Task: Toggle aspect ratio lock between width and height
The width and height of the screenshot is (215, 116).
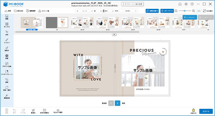Action: coord(103,11)
